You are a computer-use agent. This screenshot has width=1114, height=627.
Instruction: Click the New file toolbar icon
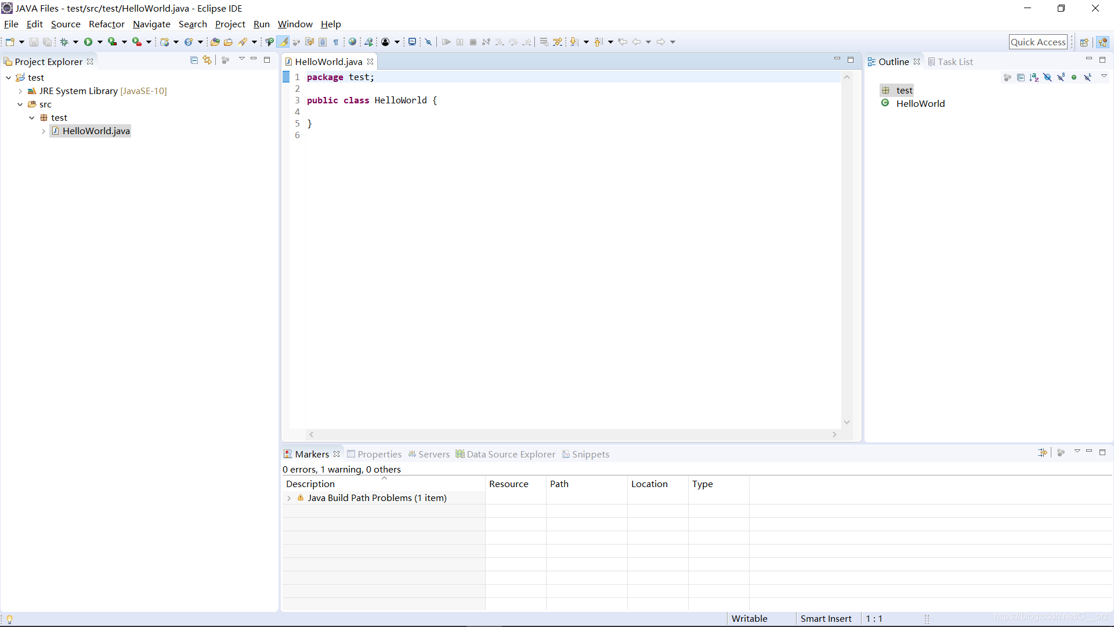click(x=10, y=42)
